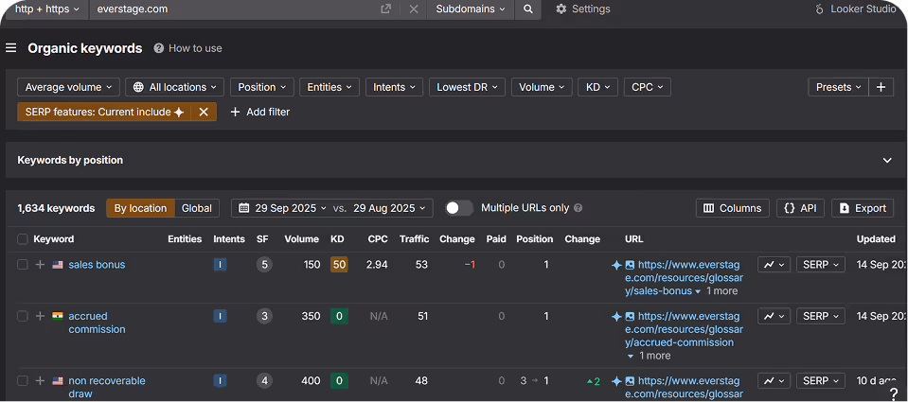Open the Intents filter dropdown
Image resolution: width=908 pixels, height=402 pixels.
click(x=395, y=87)
